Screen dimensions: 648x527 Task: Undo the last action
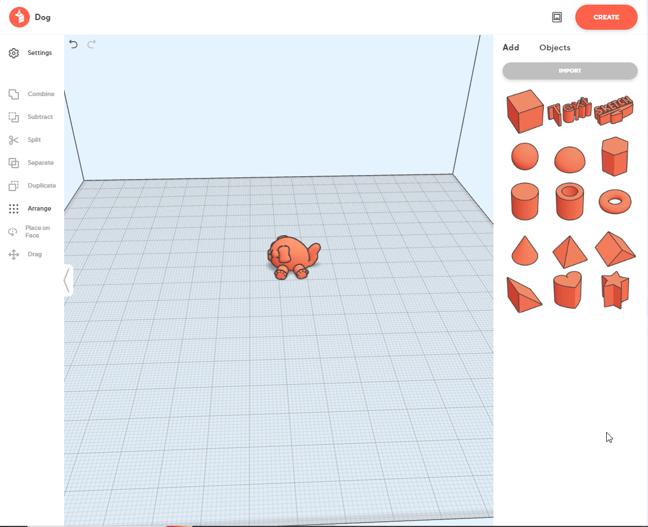click(73, 44)
